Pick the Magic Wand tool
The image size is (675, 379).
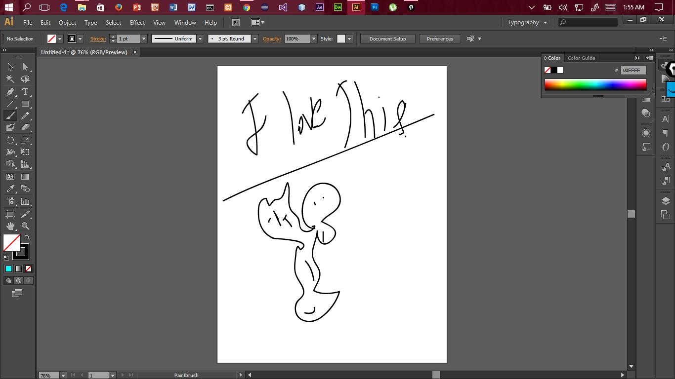[x=10, y=79]
